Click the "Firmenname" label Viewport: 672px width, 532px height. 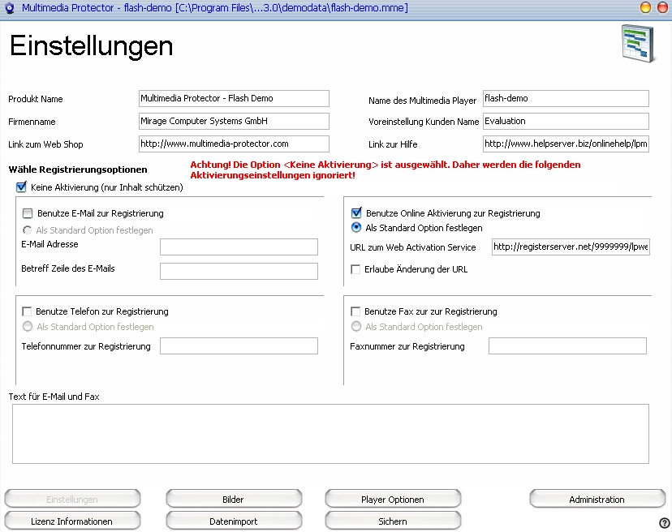32,122
